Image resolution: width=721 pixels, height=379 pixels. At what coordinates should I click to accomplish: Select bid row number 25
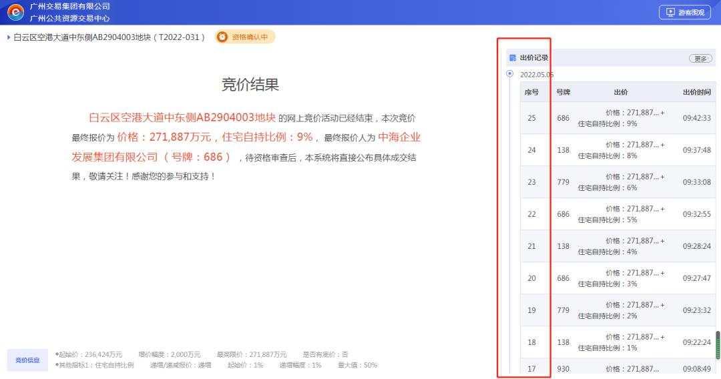(618, 118)
